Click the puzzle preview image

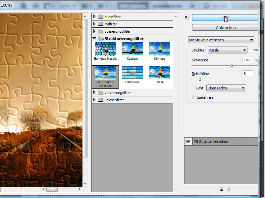(41, 100)
